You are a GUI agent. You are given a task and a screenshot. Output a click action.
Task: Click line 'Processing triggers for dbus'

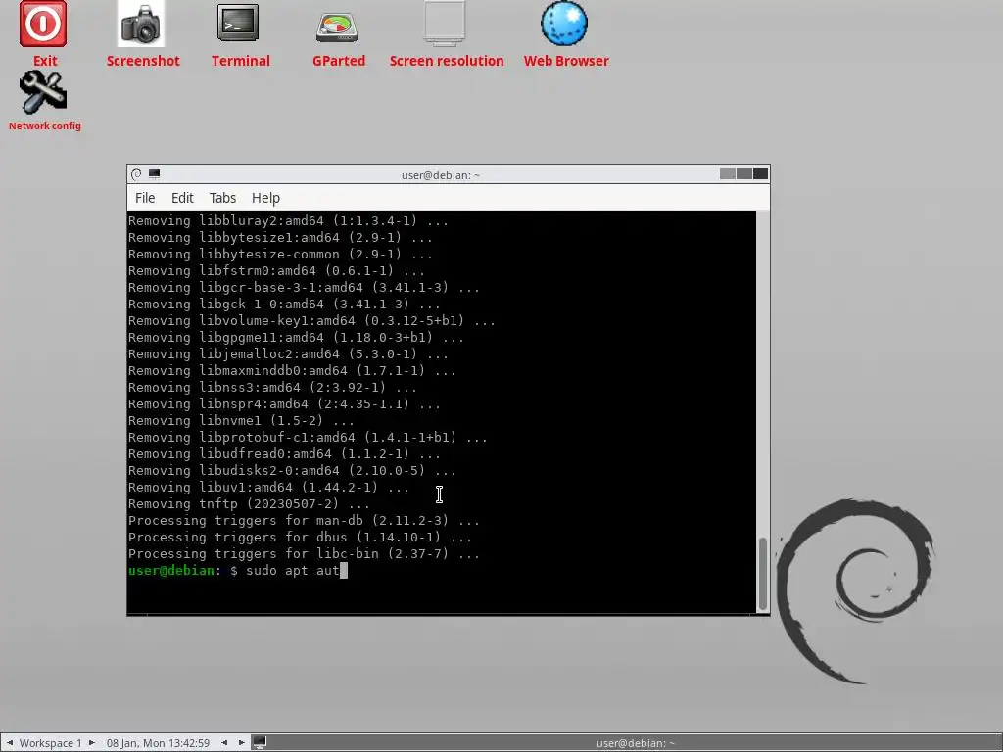(300, 538)
